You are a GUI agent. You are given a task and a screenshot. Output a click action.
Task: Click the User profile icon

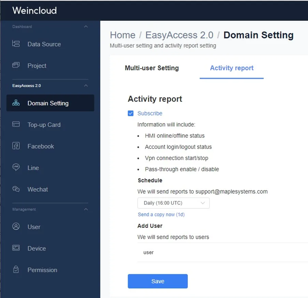[16, 226]
